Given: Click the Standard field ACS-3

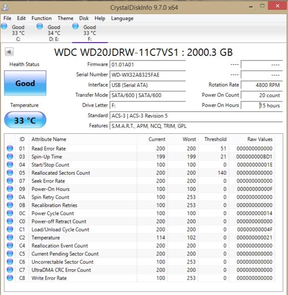Looking at the screenshot, I should [x=196, y=116].
